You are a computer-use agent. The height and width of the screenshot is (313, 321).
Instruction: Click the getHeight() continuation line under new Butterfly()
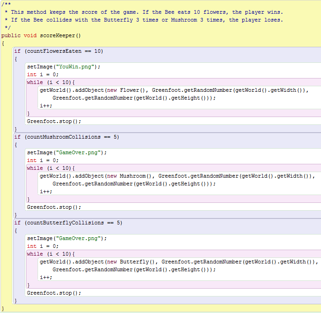click(x=134, y=270)
